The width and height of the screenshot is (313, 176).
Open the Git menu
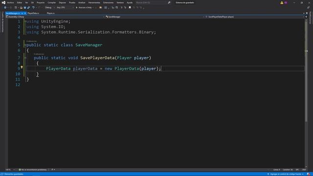(32, 2)
